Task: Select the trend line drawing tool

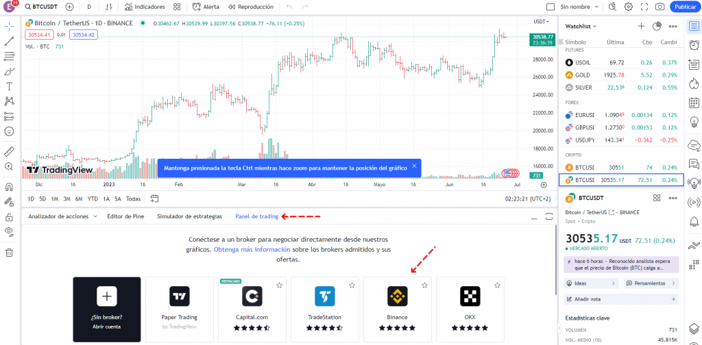Action: tap(10, 41)
